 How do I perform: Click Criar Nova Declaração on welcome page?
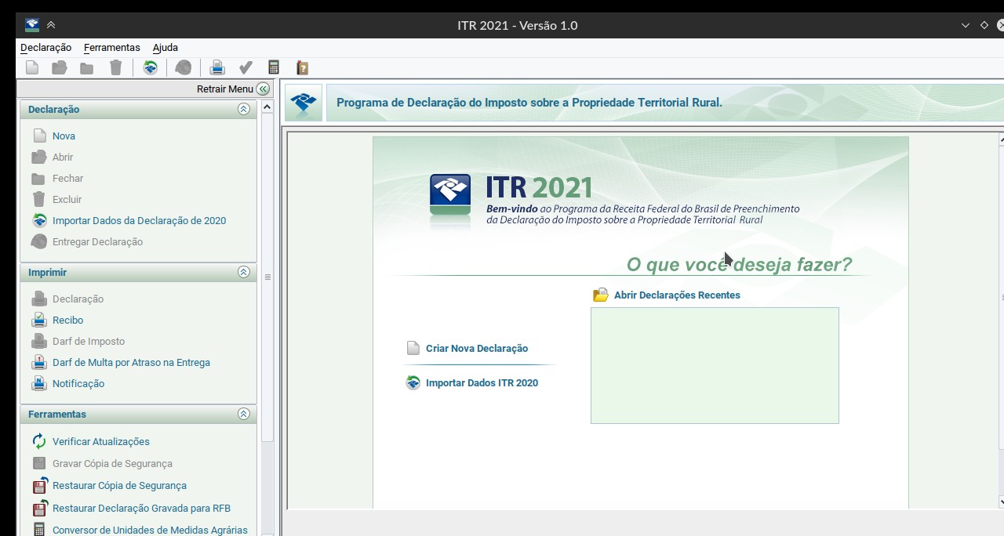click(x=477, y=348)
